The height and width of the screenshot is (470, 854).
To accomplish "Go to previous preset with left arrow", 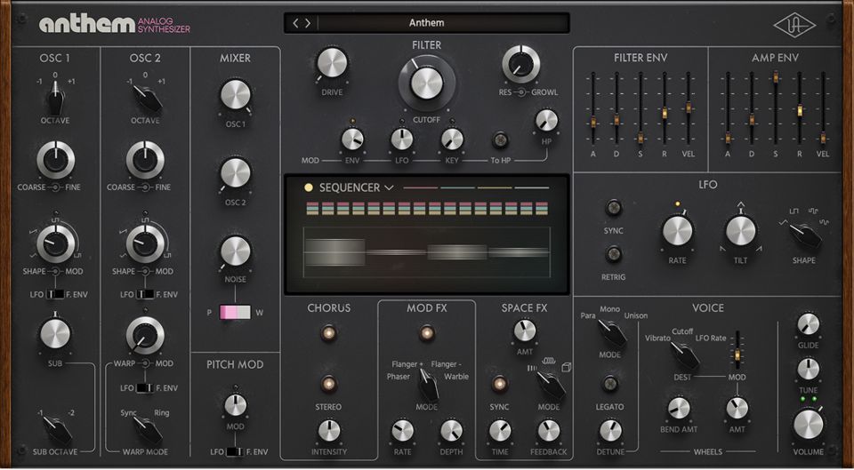I will click(x=295, y=23).
